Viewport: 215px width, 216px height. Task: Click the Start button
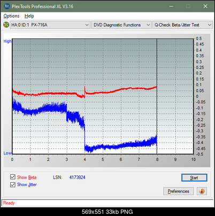[194, 178]
